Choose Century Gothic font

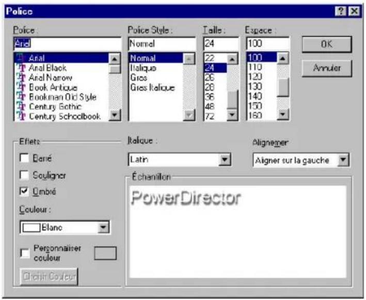click(62, 106)
